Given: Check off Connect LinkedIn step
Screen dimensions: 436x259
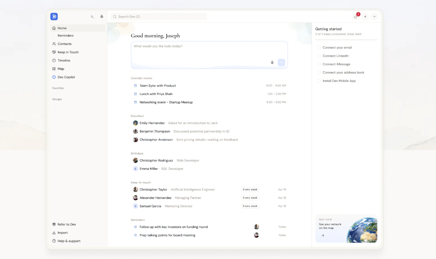Looking at the screenshot, I should (319, 56).
